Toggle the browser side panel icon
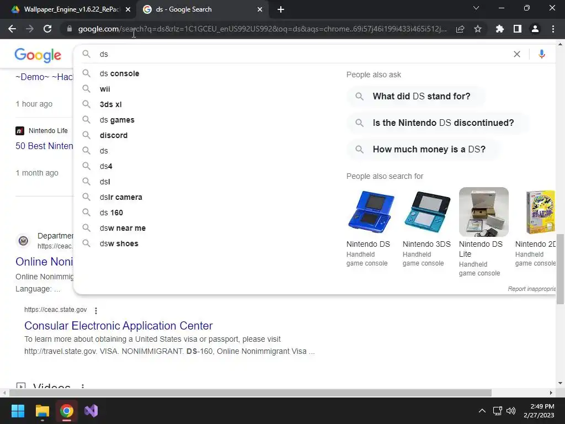This screenshot has height=424, width=565. pos(518,29)
